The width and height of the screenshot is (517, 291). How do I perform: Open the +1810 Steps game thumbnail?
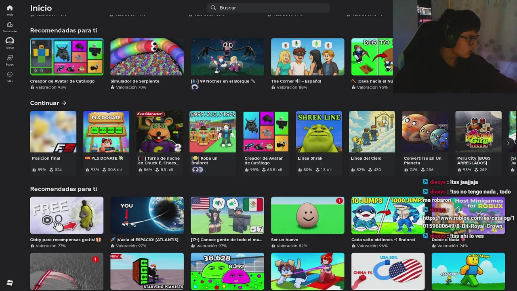(x=468, y=271)
